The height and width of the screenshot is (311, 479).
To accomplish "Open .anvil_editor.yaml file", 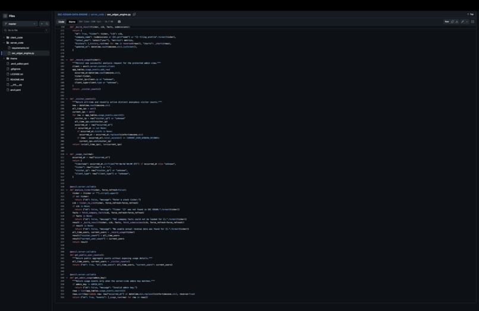I will point(19,64).
